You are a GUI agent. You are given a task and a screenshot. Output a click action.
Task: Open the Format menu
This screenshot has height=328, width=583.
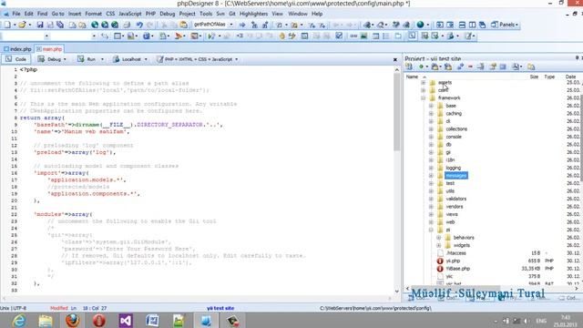point(93,14)
